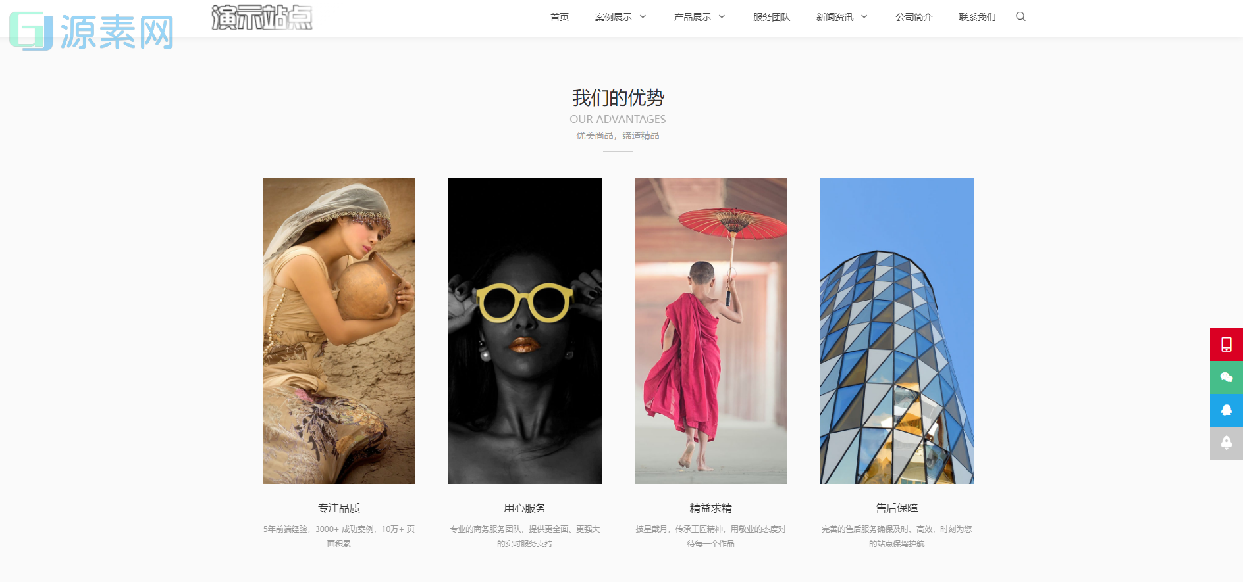Go to the 首页 menu item
The width and height of the screenshot is (1243, 582).
(560, 17)
